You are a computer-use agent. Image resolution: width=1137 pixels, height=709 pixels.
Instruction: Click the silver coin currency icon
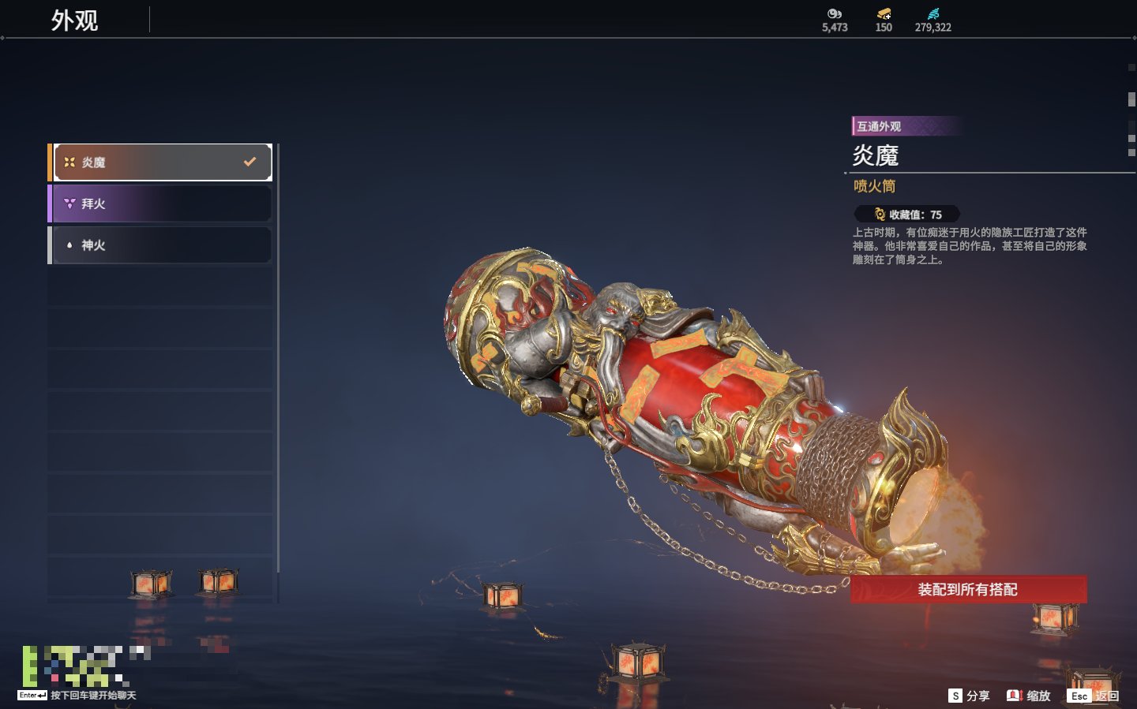point(834,13)
